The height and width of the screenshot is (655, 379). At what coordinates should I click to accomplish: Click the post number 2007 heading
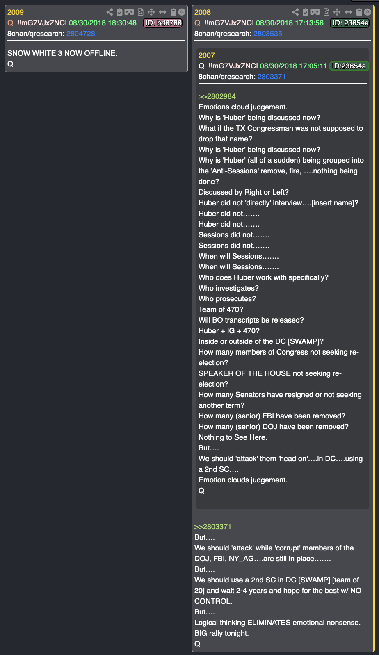(206, 55)
